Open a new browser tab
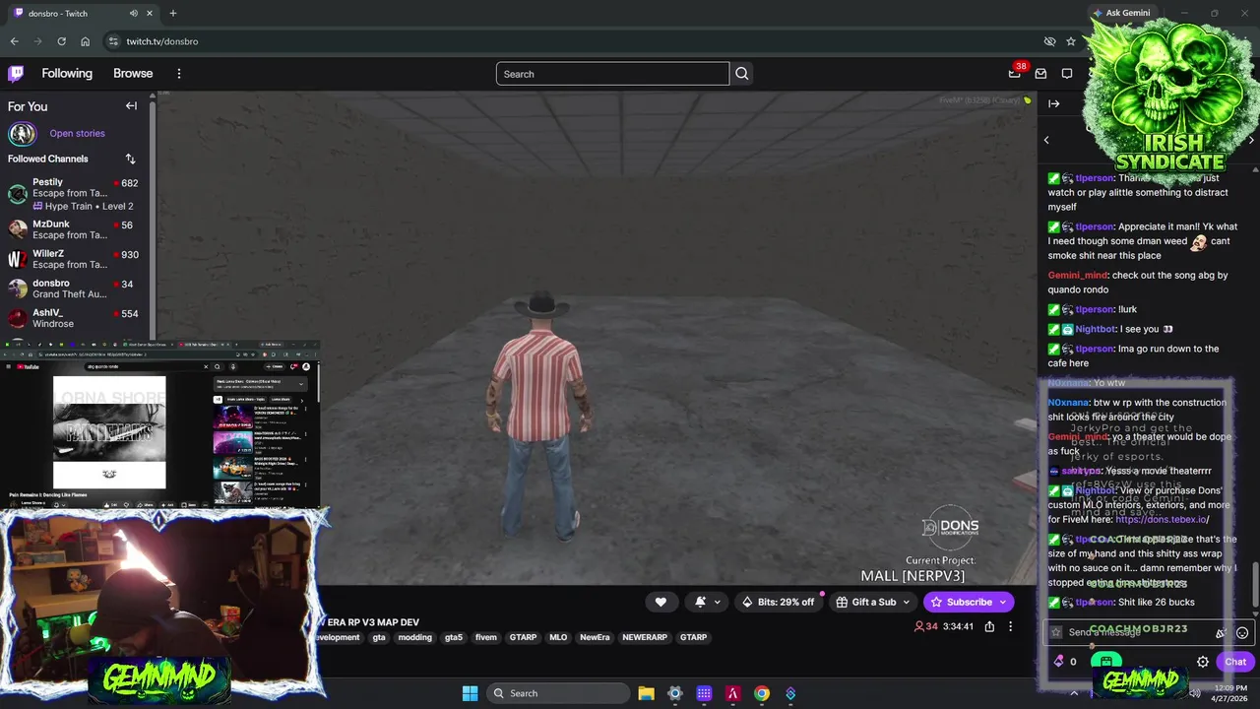The image size is (1260, 709). [x=172, y=13]
